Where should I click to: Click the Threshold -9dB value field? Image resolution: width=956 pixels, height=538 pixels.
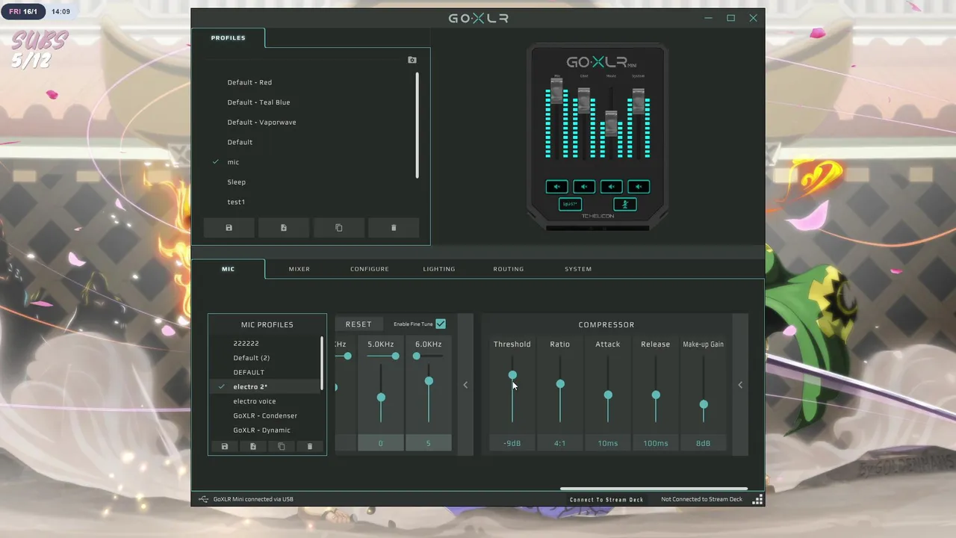point(512,443)
